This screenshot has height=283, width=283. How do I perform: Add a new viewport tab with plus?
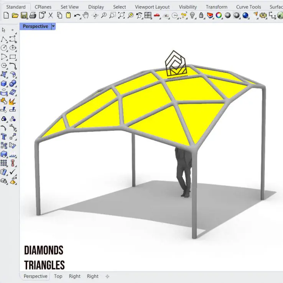[107, 276]
